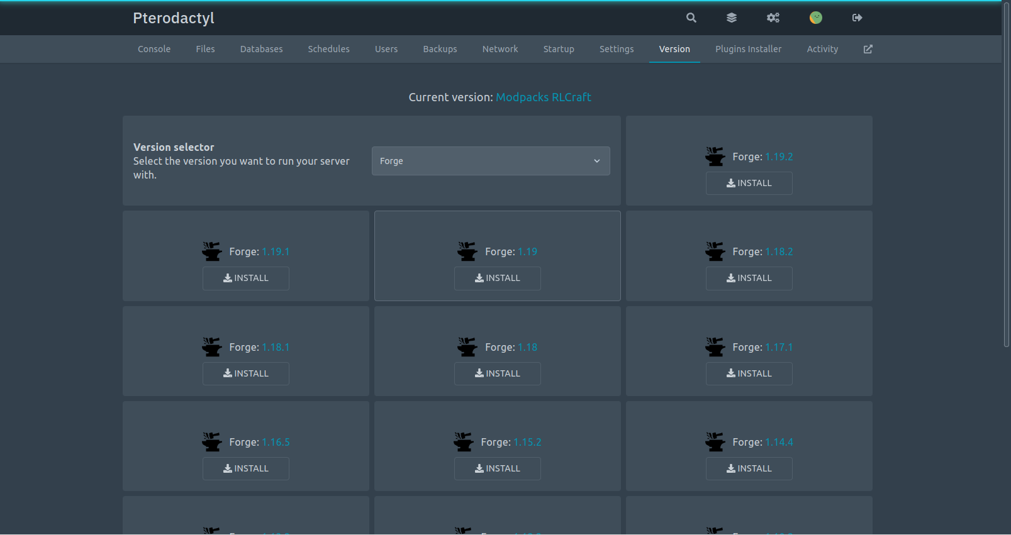Viewport: 1011px width, 535px height.
Task: Switch to the Network tab
Action: point(500,49)
